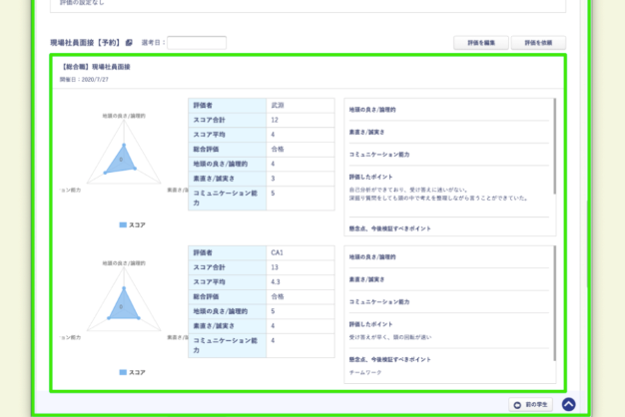Image resolution: width=625 pixels, height=417 pixels.
Task: Select the 評価者 武游 table cell
Action: coord(300,104)
